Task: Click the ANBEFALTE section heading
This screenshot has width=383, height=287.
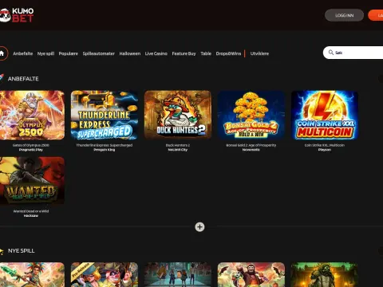Action: pyautogui.click(x=23, y=79)
